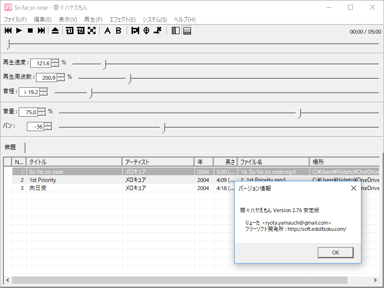384x288 pixels.
Task: Jump back to the previous track
Action: [x=8, y=31]
